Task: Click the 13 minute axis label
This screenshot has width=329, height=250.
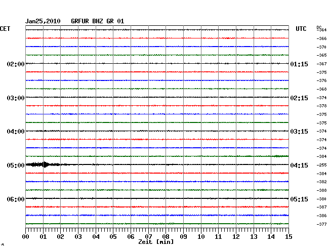Action: click(x=254, y=236)
